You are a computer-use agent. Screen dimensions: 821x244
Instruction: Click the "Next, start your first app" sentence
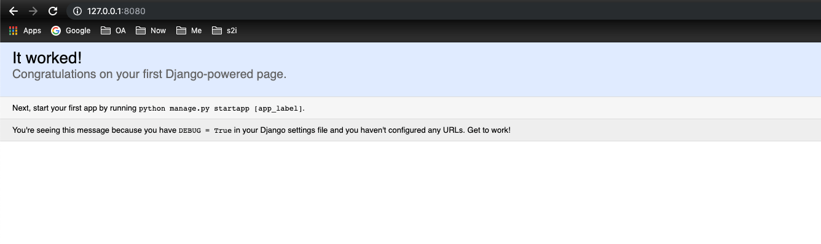tap(59, 108)
